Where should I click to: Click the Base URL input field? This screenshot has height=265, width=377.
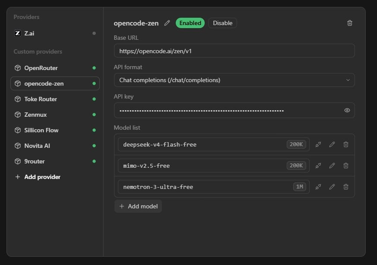click(x=234, y=51)
